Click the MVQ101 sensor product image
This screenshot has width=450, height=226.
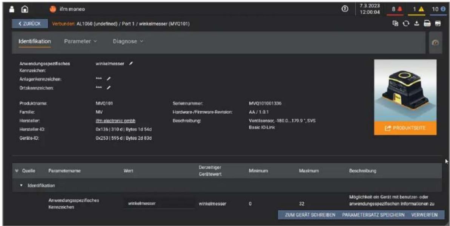(405, 90)
